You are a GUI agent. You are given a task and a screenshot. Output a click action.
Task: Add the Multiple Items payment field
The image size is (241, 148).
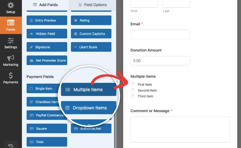[88, 90]
